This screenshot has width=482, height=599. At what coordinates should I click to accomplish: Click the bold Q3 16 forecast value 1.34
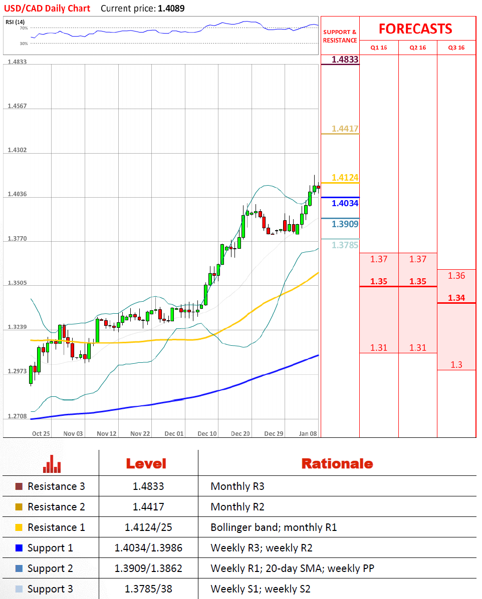pos(456,298)
